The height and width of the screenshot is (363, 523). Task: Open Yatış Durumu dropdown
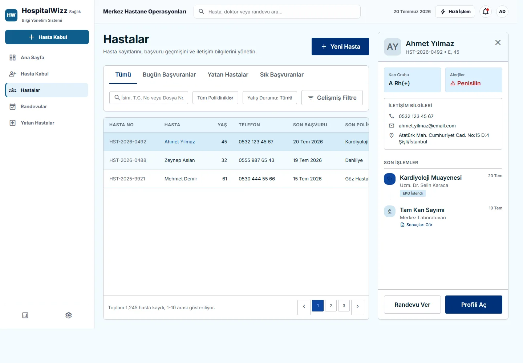coord(270,98)
